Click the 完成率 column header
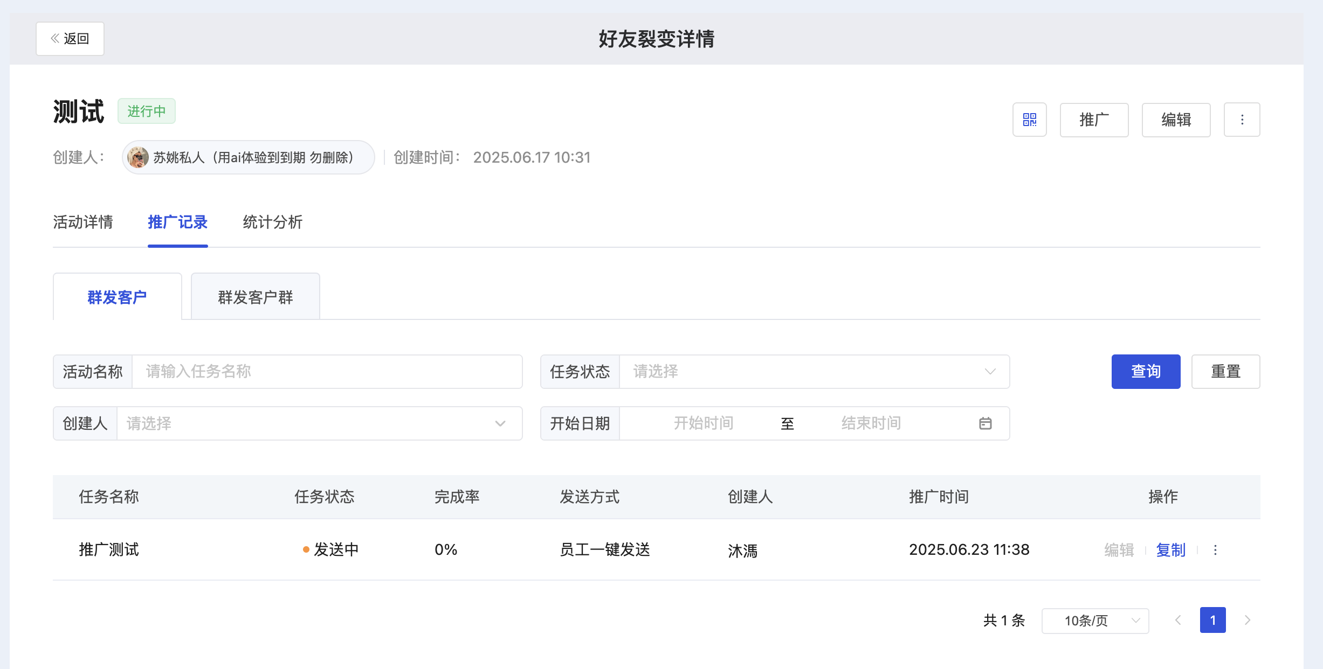This screenshot has height=669, width=1323. pos(457,497)
